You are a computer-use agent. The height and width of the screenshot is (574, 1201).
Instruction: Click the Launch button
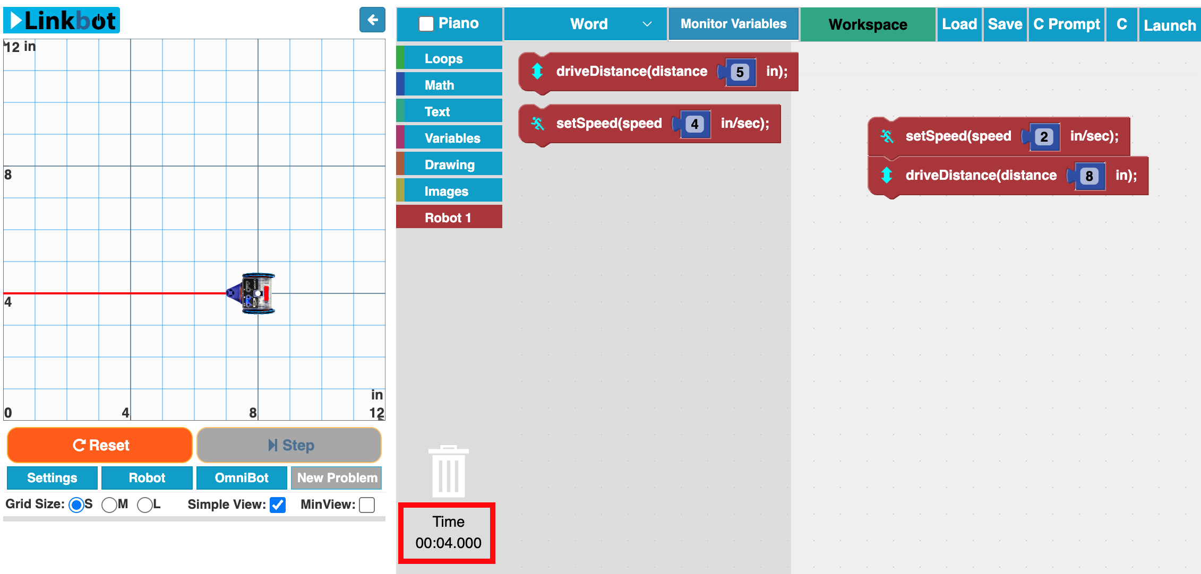(x=1169, y=25)
